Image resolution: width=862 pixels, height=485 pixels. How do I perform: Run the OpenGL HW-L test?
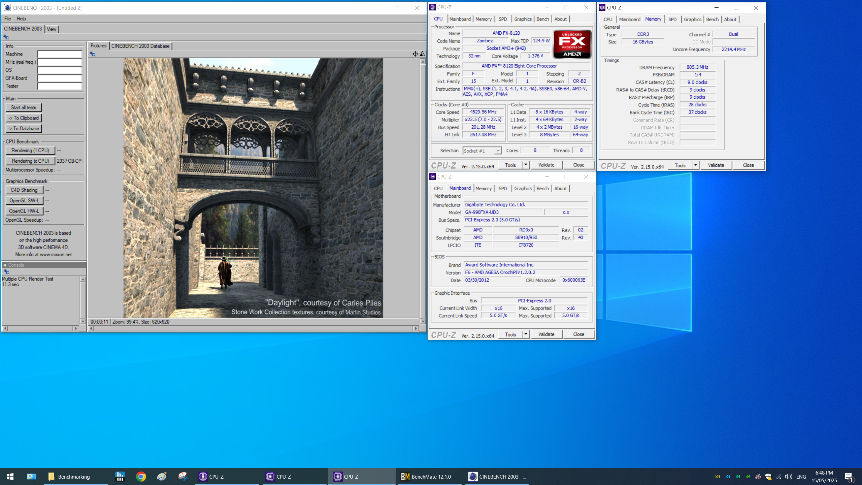click(x=24, y=211)
